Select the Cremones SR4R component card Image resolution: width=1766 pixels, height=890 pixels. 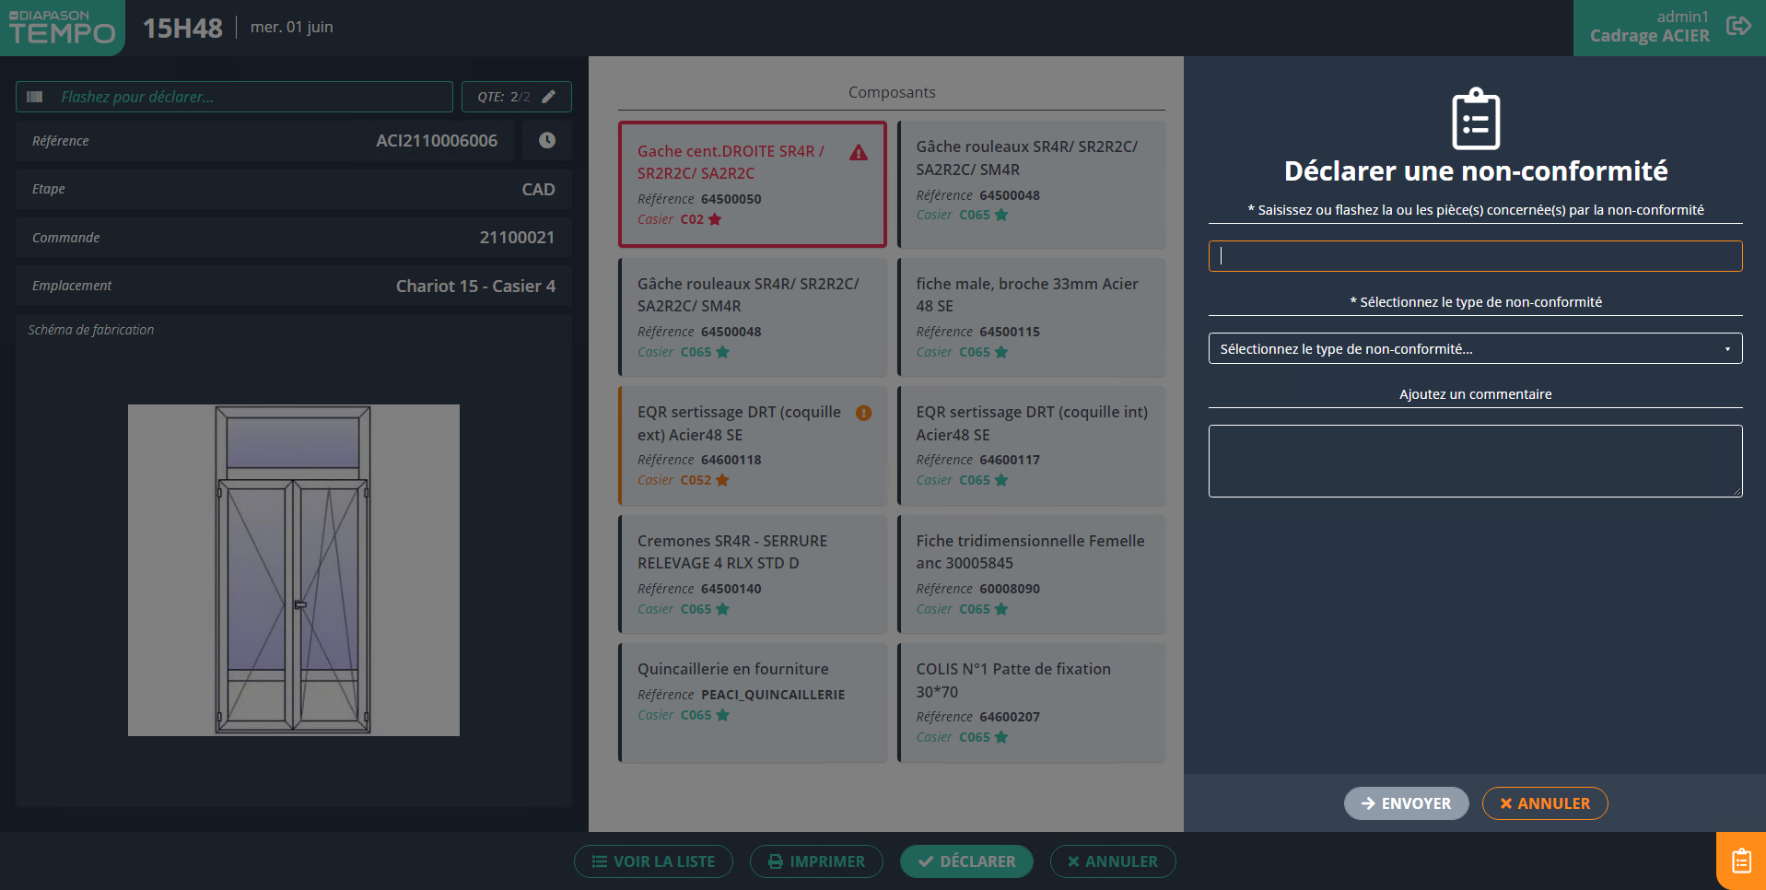753,574
